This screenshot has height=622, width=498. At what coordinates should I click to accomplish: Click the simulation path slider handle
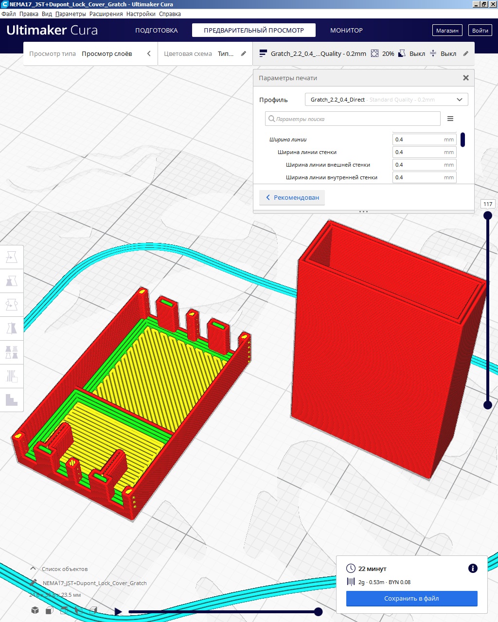click(x=318, y=611)
